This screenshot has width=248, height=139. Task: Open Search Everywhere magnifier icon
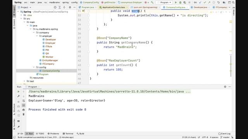(233, 3)
